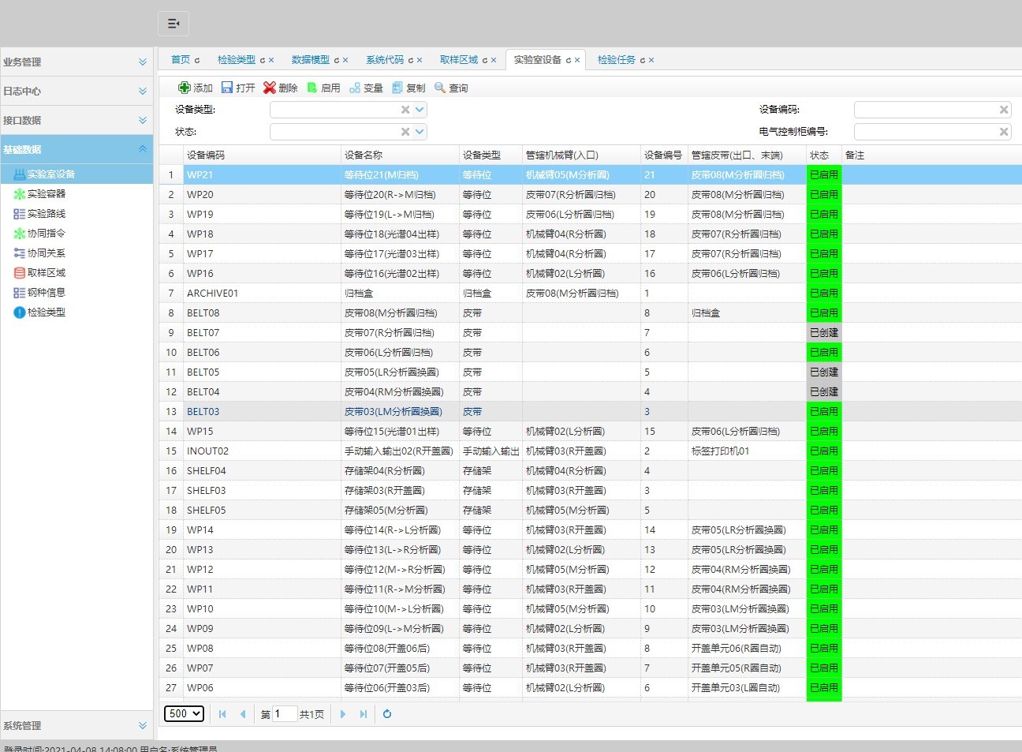Viewport: 1022px width, 752px height.
Task: Select the BELT07 device code cell
Action: pyautogui.click(x=262, y=333)
